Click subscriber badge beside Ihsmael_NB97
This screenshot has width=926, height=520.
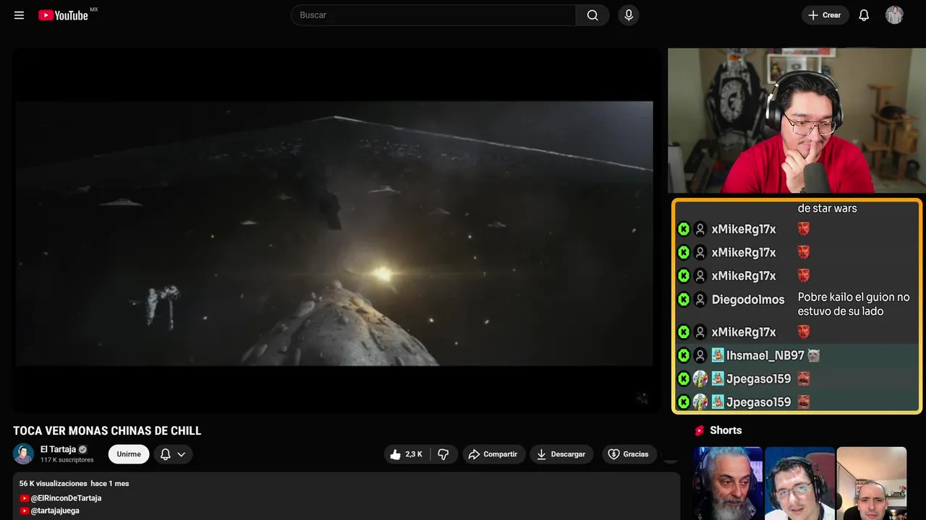pyautogui.click(x=718, y=355)
